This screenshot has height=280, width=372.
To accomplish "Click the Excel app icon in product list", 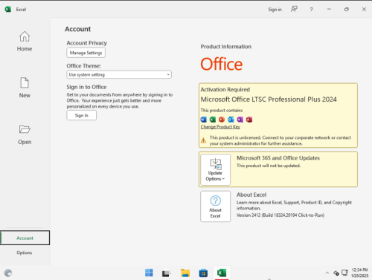I will click(213, 120).
